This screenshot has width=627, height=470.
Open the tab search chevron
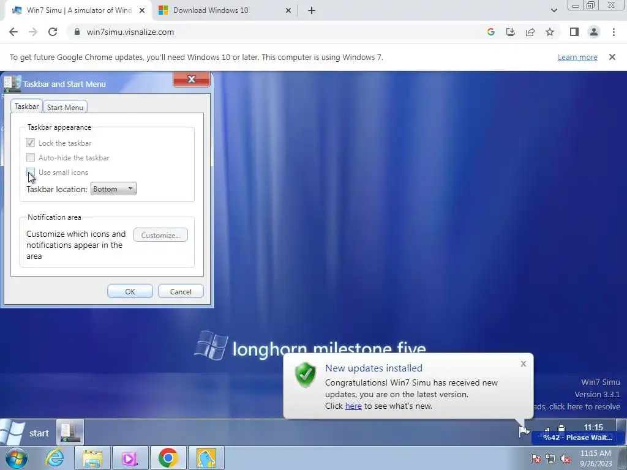click(554, 10)
